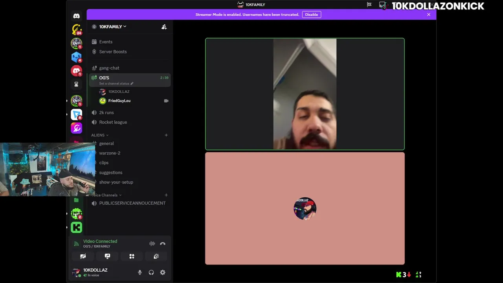Add a channel to the ALIENS category
The image size is (503, 283).
[166, 135]
